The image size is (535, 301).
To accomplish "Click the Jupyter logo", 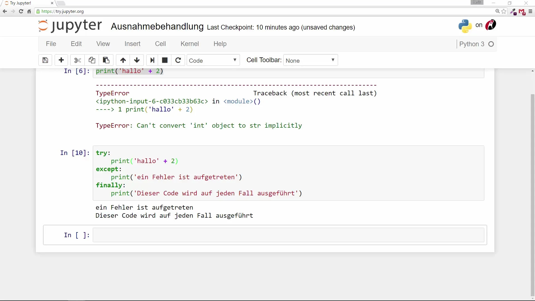I will (x=70, y=26).
